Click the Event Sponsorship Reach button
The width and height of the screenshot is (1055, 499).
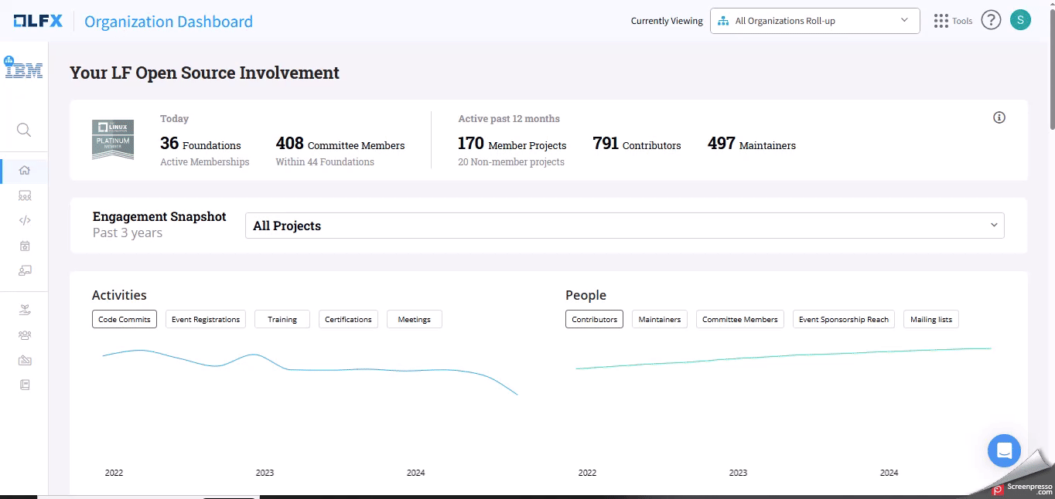(x=843, y=319)
